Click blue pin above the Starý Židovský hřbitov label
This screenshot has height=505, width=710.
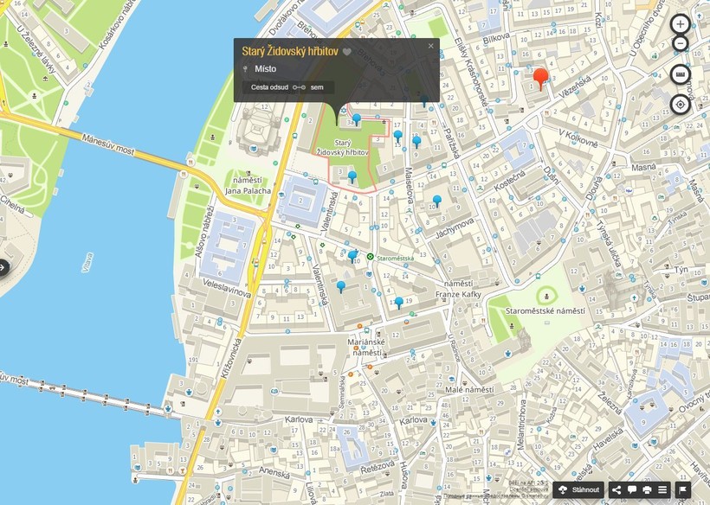click(357, 119)
